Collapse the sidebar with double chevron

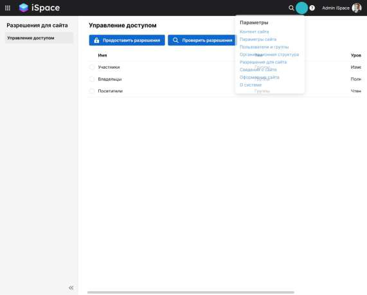pyautogui.click(x=71, y=288)
